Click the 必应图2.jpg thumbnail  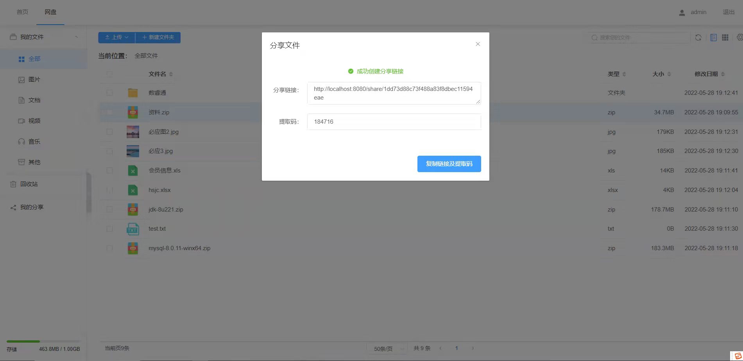[x=133, y=132]
